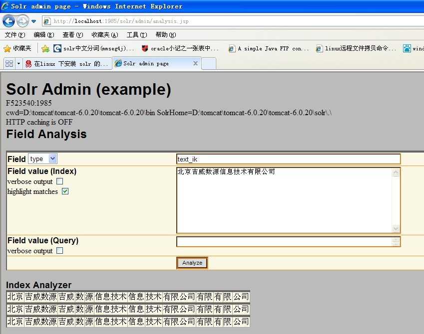Screen dimensions: 424x334
Task: Click the page icon in address bar
Action: tap(47, 21)
